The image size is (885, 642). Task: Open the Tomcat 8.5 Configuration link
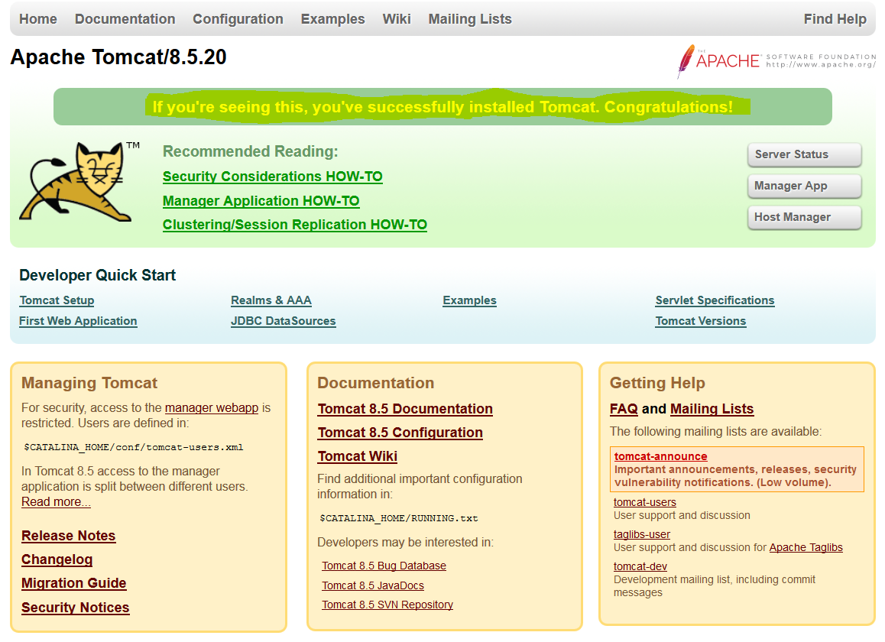(x=400, y=433)
